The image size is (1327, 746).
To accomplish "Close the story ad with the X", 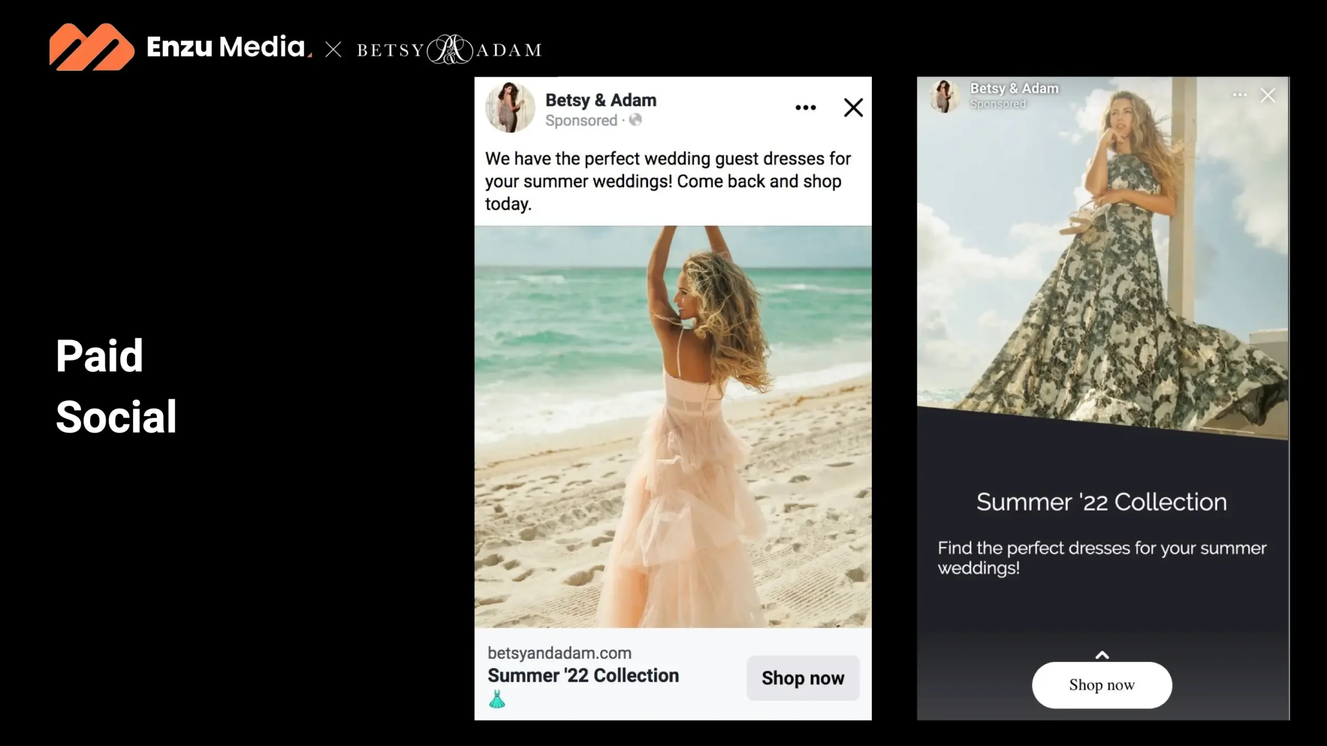I will pos(1268,95).
